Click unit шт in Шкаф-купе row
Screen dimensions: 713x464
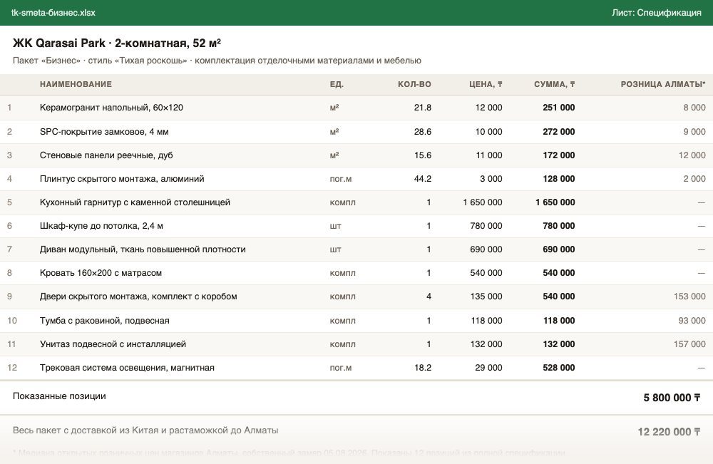tap(335, 226)
